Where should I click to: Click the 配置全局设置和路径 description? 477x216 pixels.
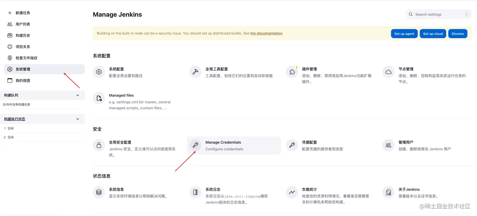126,76
